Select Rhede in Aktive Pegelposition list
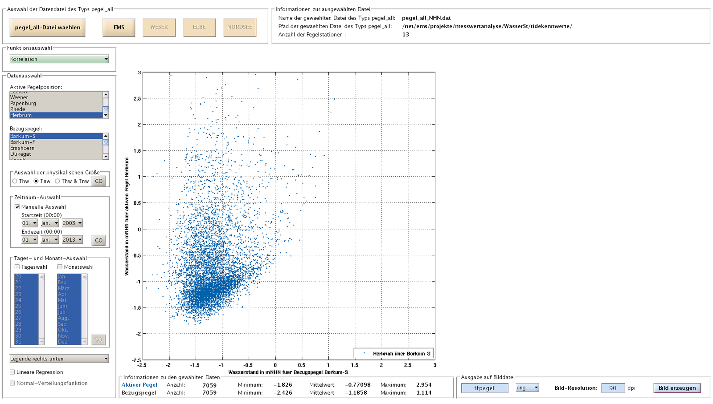 56,109
